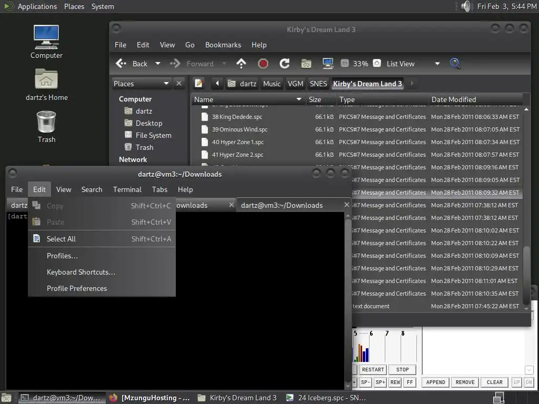Open dartz's Home desktop icon
Viewport: 539px width, 404px height.
click(46, 85)
